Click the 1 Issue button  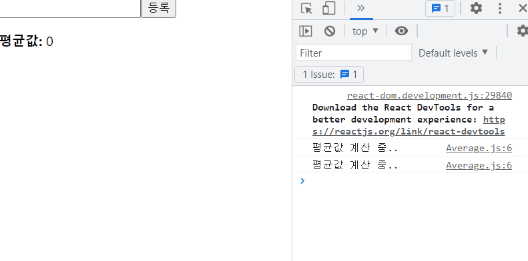point(329,74)
